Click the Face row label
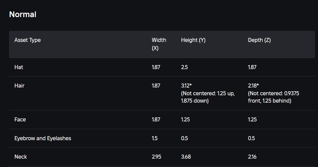The width and height of the screenshot is (318, 167). click(x=20, y=119)
